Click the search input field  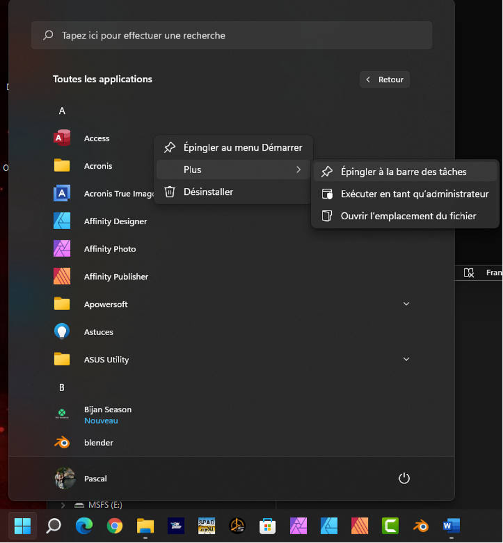click(232, 35)
